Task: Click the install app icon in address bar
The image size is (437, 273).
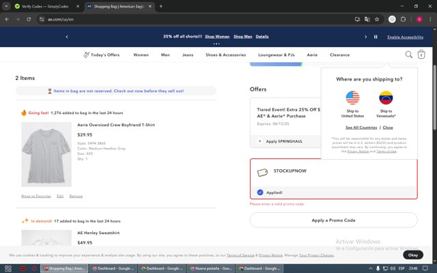Action: 357,19
